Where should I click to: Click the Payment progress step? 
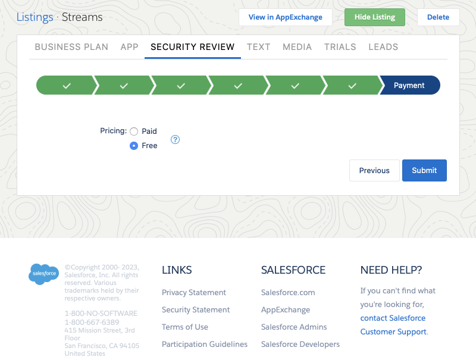(409, 85)
